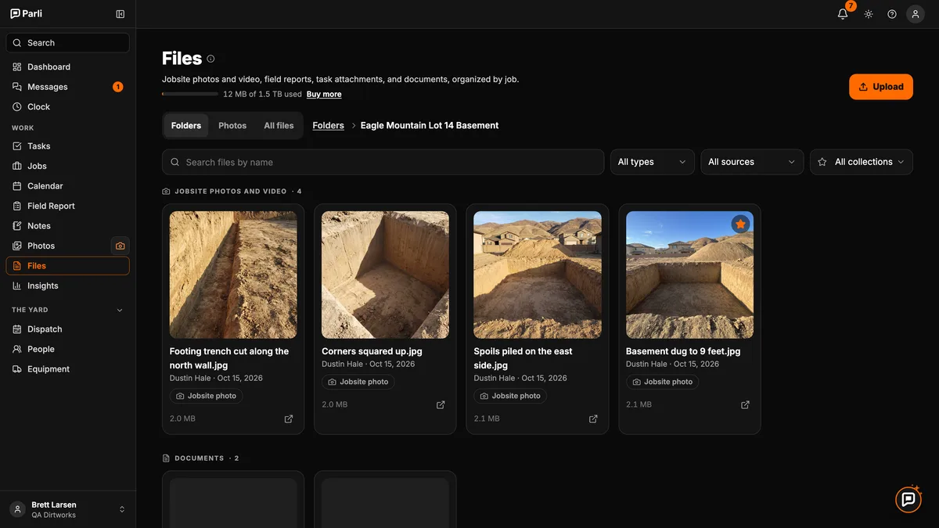Open the Clock page
The width and height of the screenshot is (939, 528).
pos(67,106)
